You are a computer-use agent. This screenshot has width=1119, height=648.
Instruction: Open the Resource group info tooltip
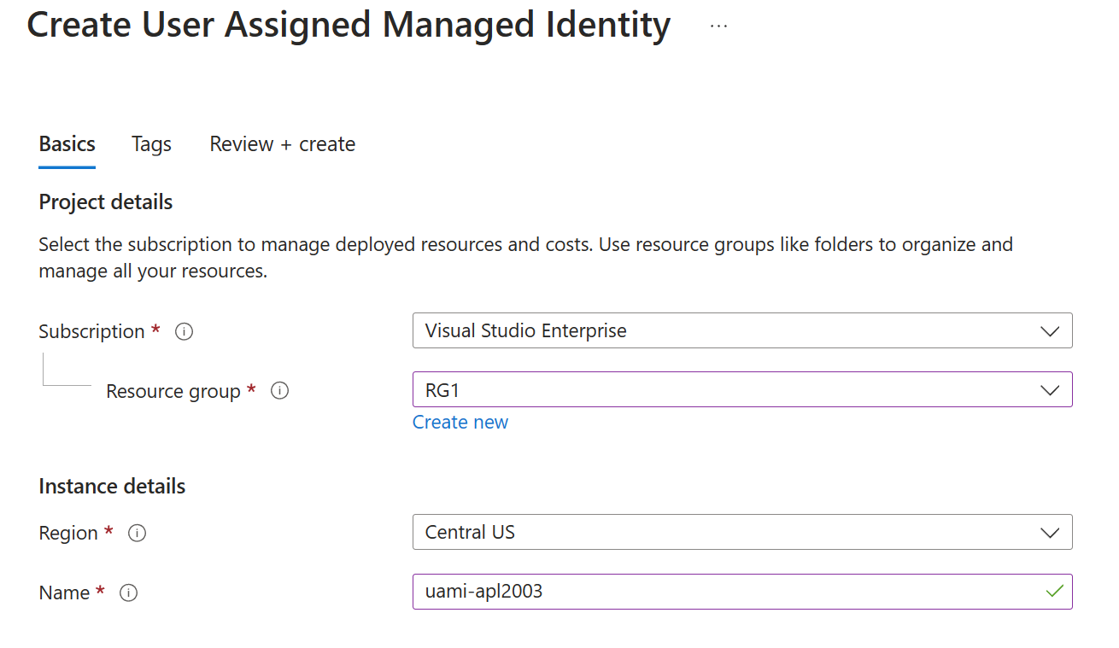(x=279, y=390)
